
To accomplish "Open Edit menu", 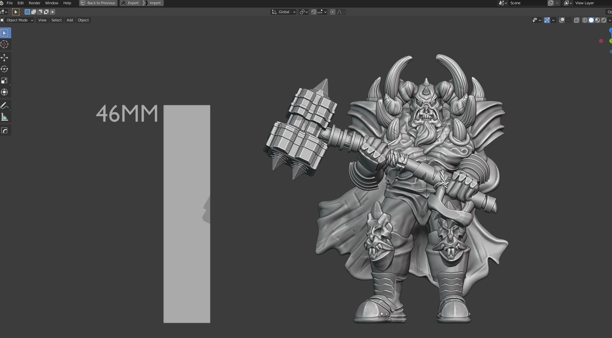I will (20, 3).
